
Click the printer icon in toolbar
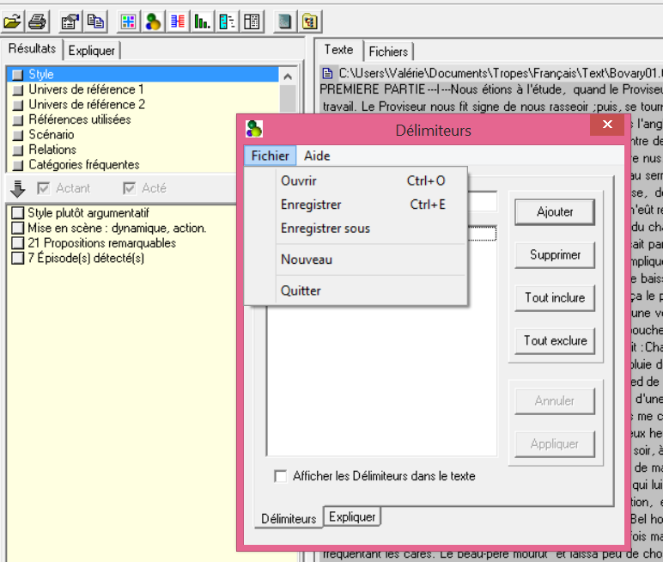click(x=38, y=21)
